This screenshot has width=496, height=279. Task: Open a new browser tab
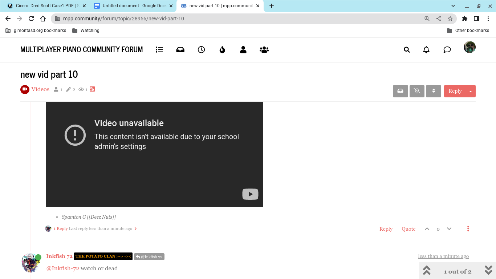[272, 6]
